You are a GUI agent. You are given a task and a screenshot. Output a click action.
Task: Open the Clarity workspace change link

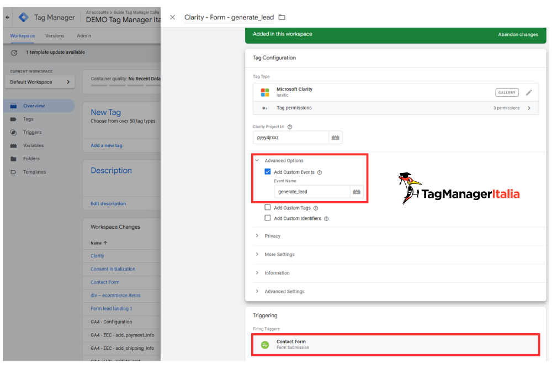[x=97, y=256]
